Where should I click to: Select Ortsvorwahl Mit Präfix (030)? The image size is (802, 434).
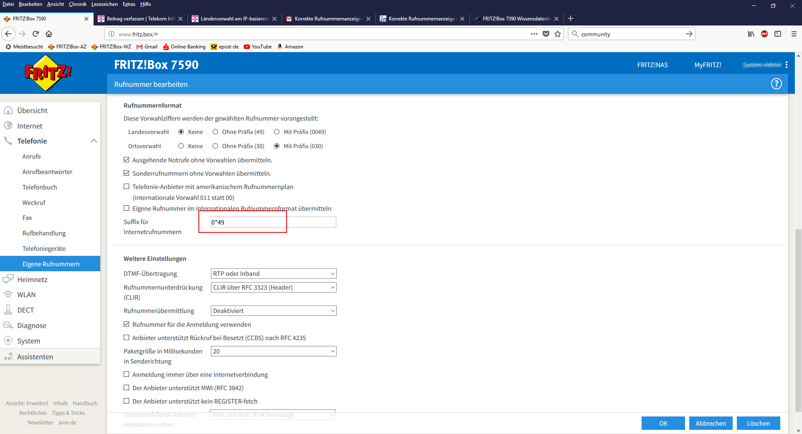click(277, 146)
